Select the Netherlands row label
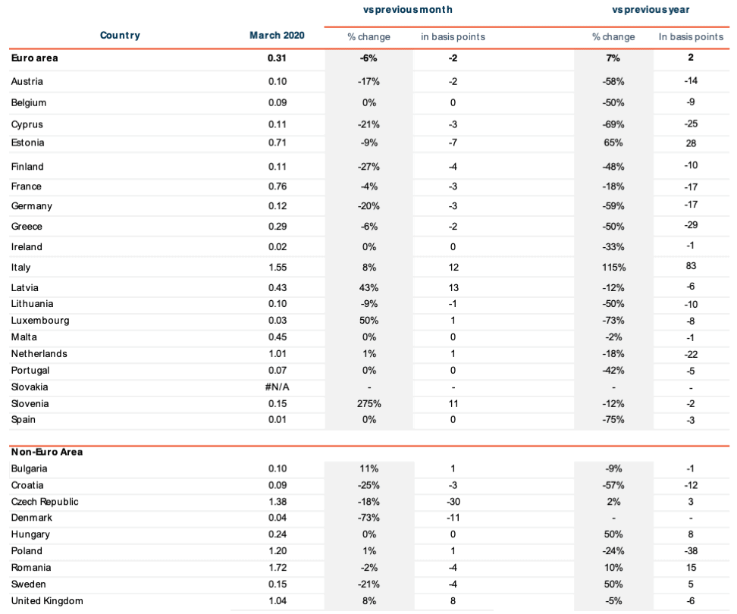Image resolution: width=737 pixels, height=614 pixels. [39, 354]
